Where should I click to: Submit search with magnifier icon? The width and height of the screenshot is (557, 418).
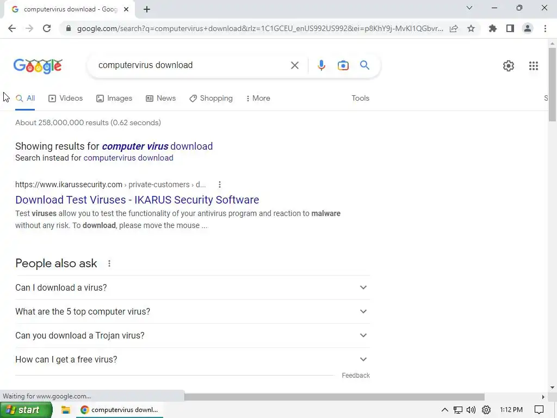tap(364, 65)
